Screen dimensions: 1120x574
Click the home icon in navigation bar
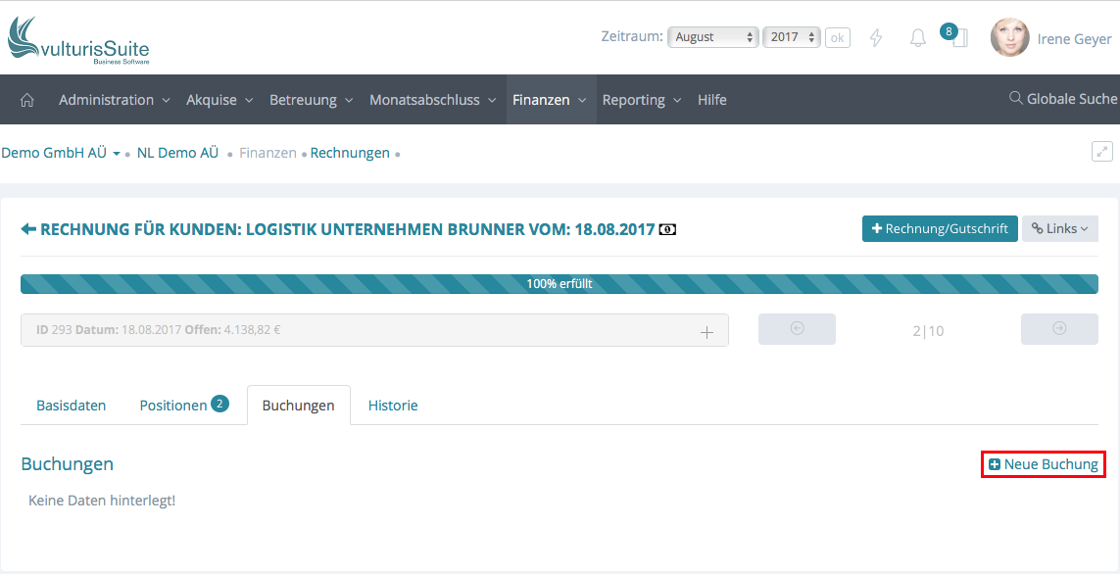pyautogui.click(x=27, y=100)
